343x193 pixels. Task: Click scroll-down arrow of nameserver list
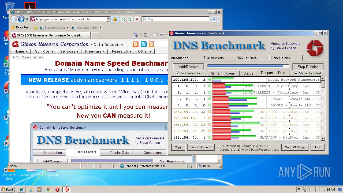click(x=323, y=139)
